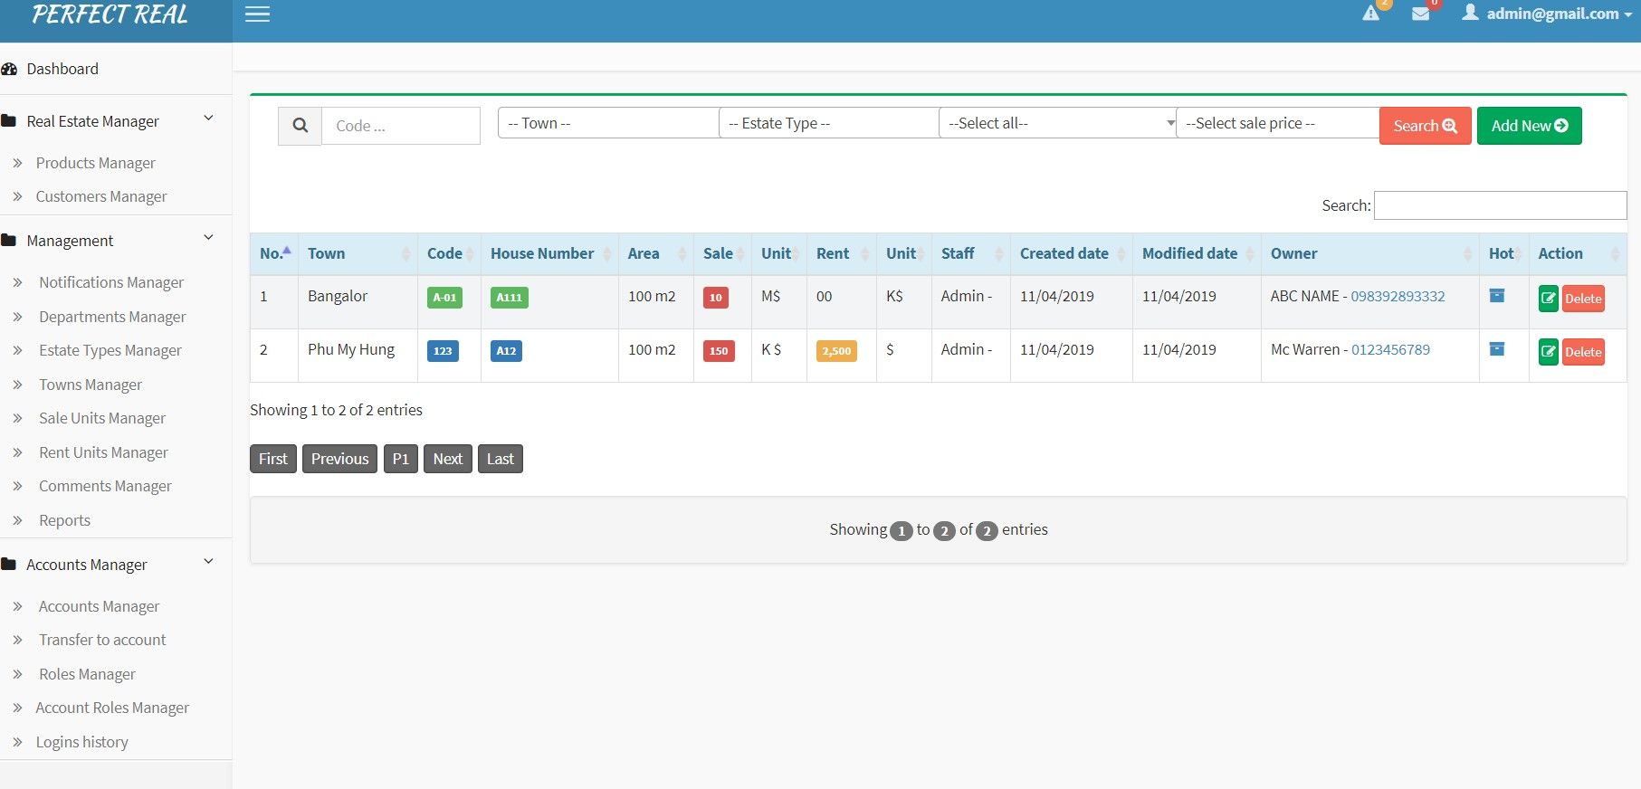
Task: Open Towns Manager in the sidebar
Action: coord(91,385)
